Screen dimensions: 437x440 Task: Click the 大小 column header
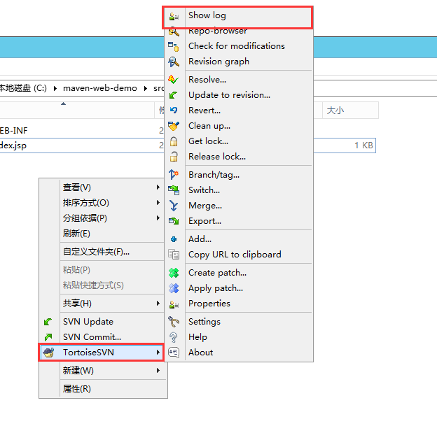[x=350, y=111]
